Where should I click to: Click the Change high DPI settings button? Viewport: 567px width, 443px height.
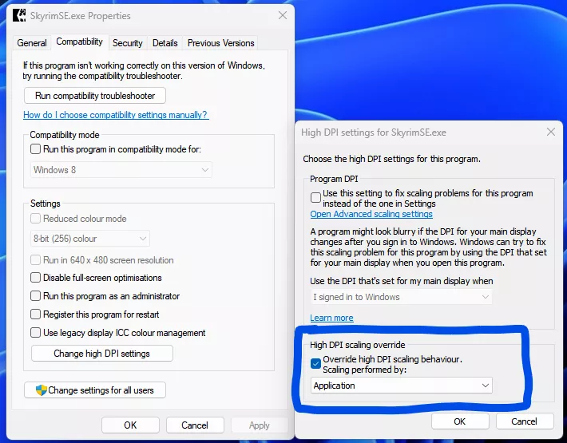click(102, 354)
